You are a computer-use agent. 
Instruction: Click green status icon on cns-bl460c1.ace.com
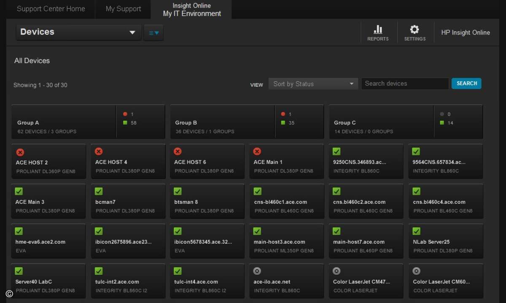point(257,191)
